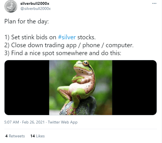162x143 pixels.
Task: Open the frog image in the tweet
Action: [81, 88]
